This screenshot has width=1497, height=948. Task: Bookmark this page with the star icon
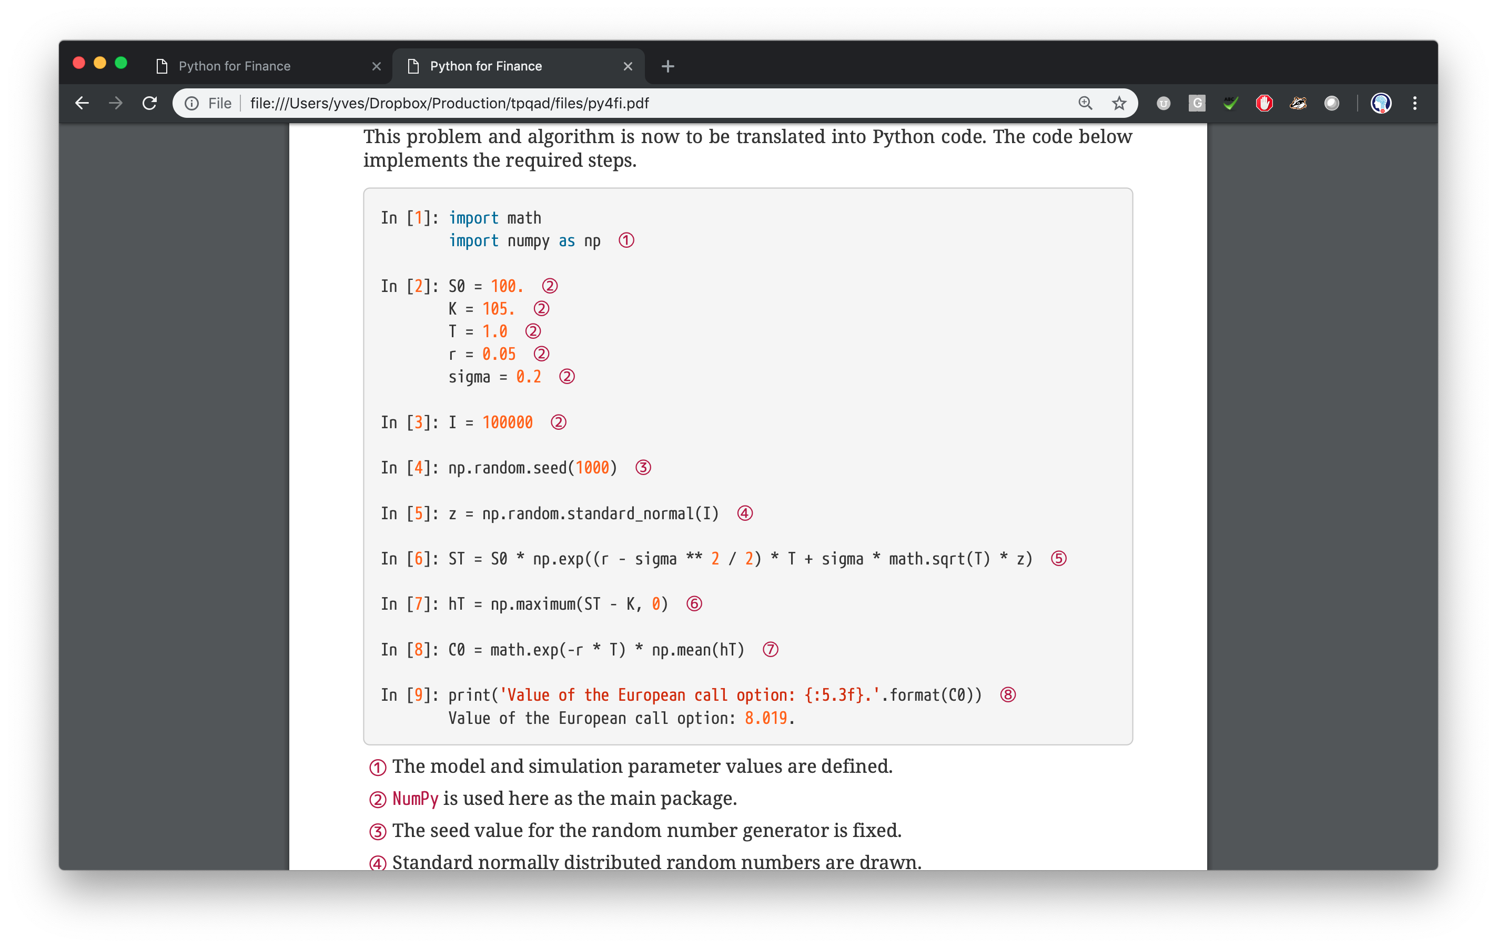point(1119,103)
